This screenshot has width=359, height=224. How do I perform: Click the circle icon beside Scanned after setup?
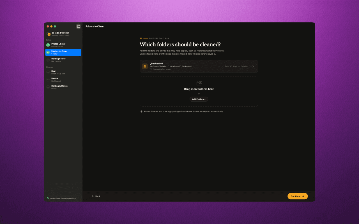151,69
